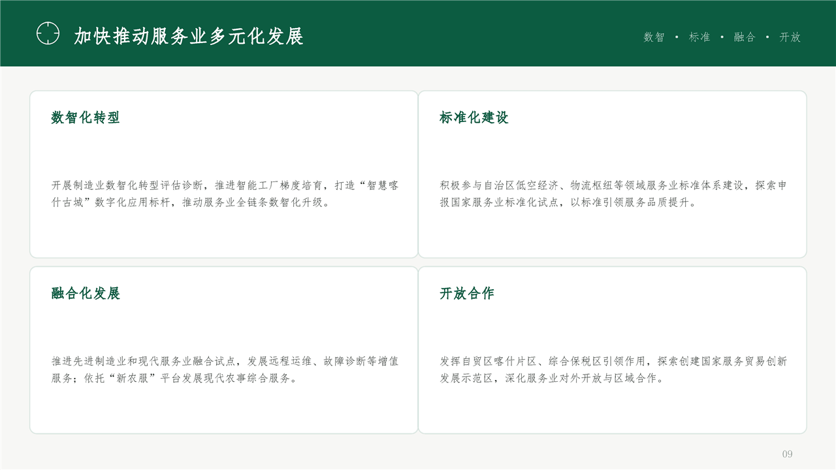Click the paragraph about 自贸区喀什片区
This screenshot has height=470, width=836.
point(613,369)
